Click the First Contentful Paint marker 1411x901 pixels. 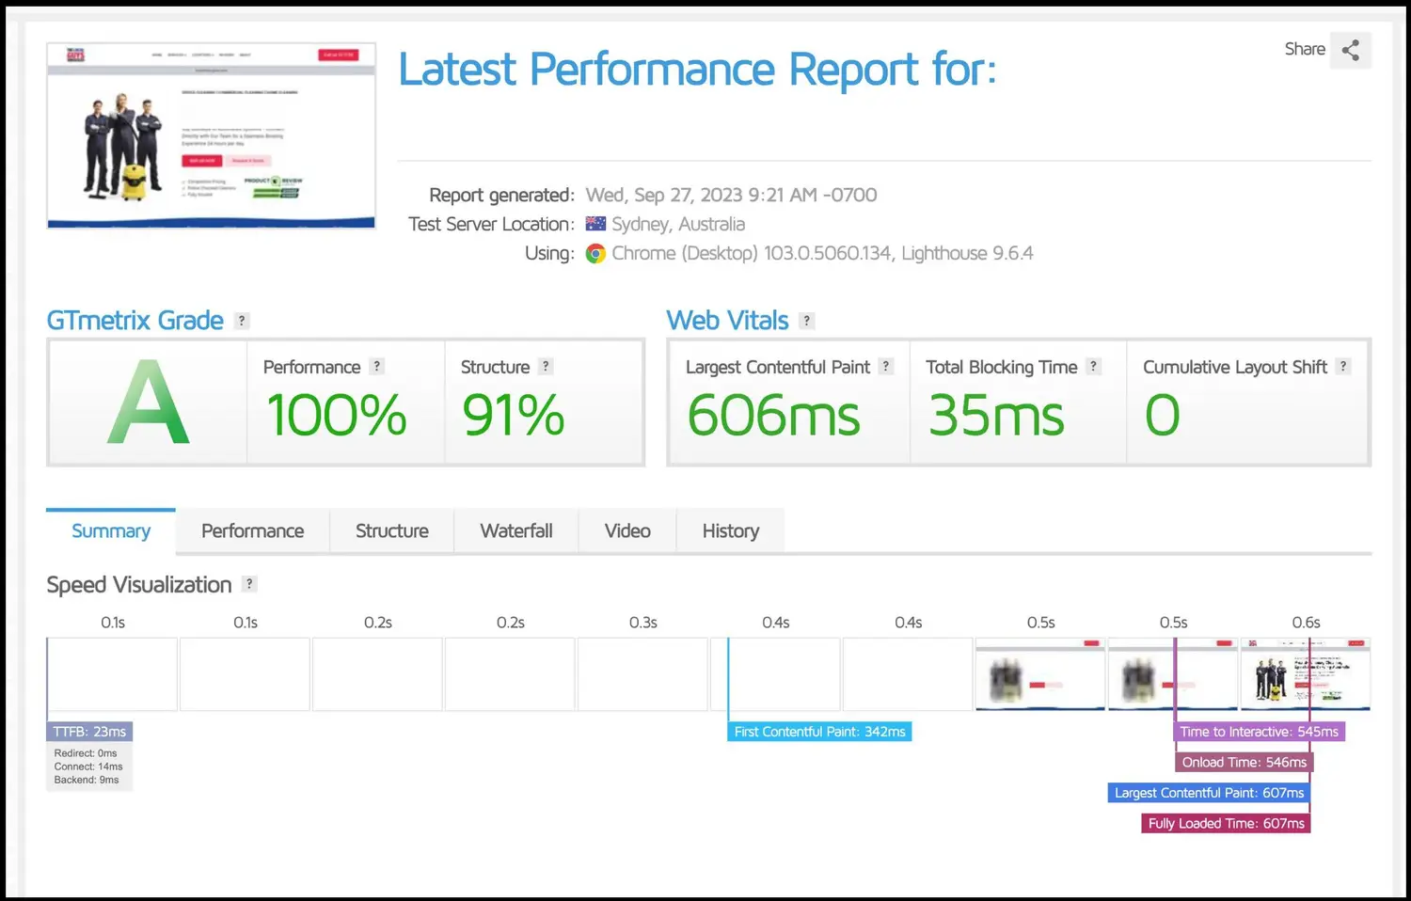click(x=818, y=731)
